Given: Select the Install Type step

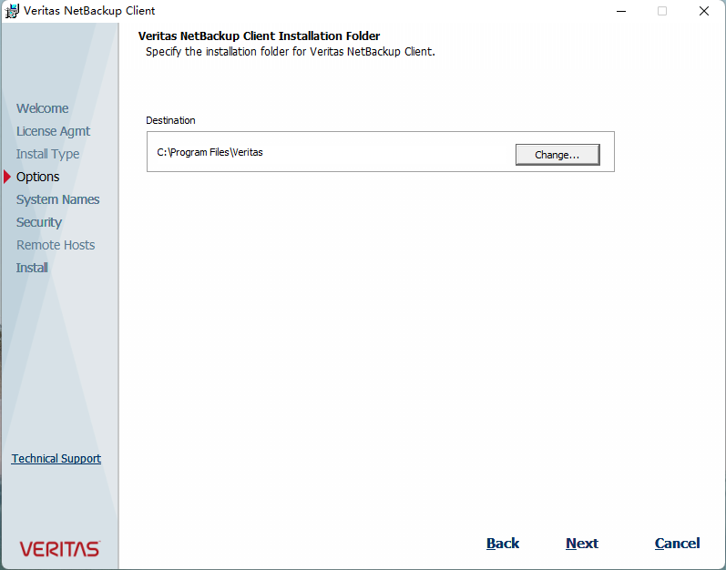Looking at the screenshot, I should pyautogui.click(x=47, y=154).
